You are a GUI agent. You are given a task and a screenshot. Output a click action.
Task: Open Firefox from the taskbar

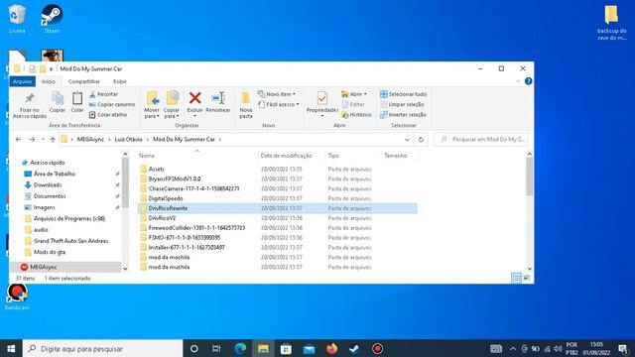[x=331, y=348]
